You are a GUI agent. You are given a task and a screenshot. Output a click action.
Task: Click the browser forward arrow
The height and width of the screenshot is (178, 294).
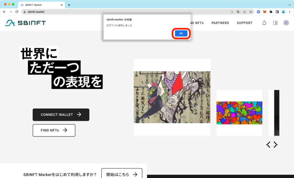(11, 12)
